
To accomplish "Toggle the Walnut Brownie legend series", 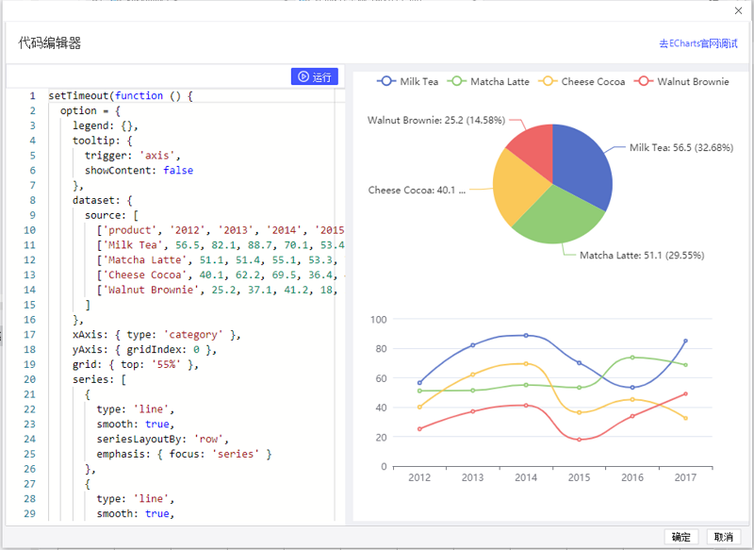I will tap(682, 82).
